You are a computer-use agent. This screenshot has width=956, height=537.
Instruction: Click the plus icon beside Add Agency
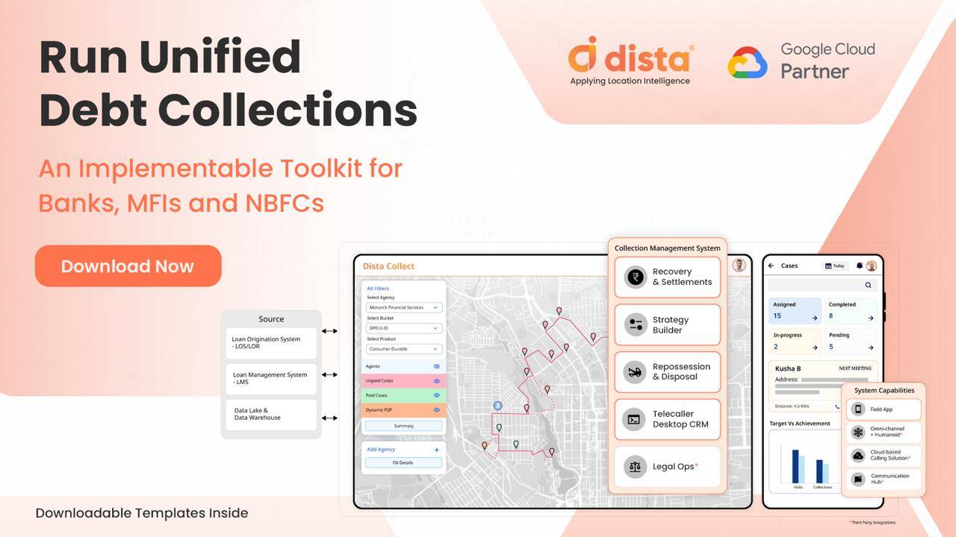[x=437, y=450]
